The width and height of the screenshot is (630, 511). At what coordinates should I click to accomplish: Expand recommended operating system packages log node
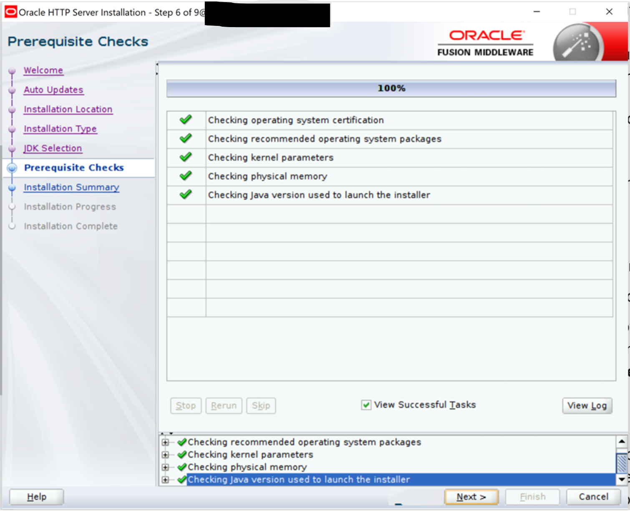pos(165,442)
